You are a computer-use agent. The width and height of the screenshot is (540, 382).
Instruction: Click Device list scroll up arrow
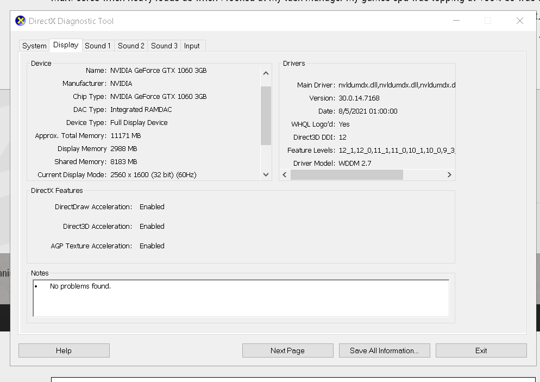click(266, 73)
